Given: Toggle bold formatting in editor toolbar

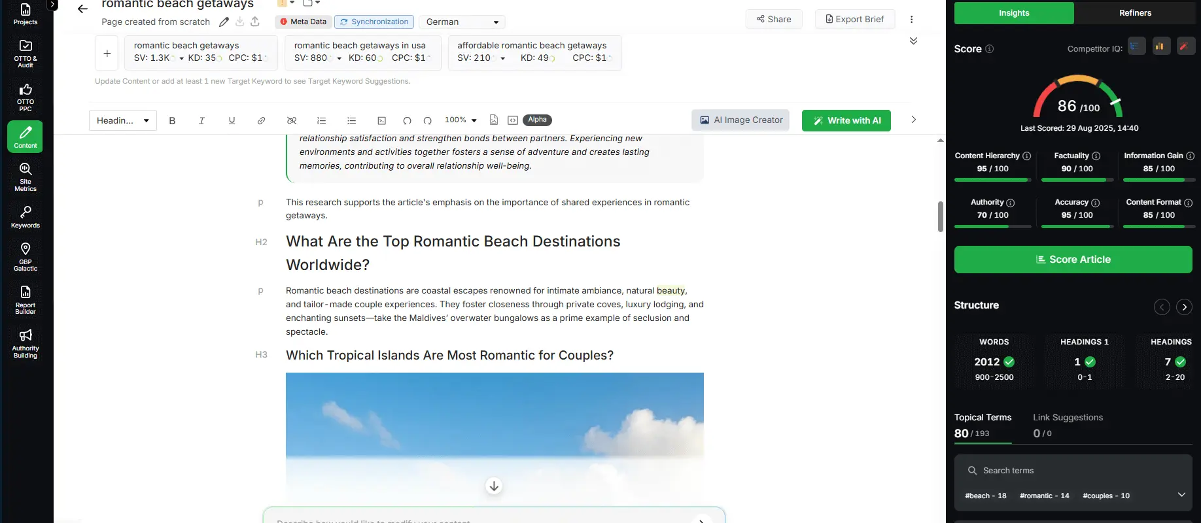Looking at the screenshot, I should tap(172, 121).
